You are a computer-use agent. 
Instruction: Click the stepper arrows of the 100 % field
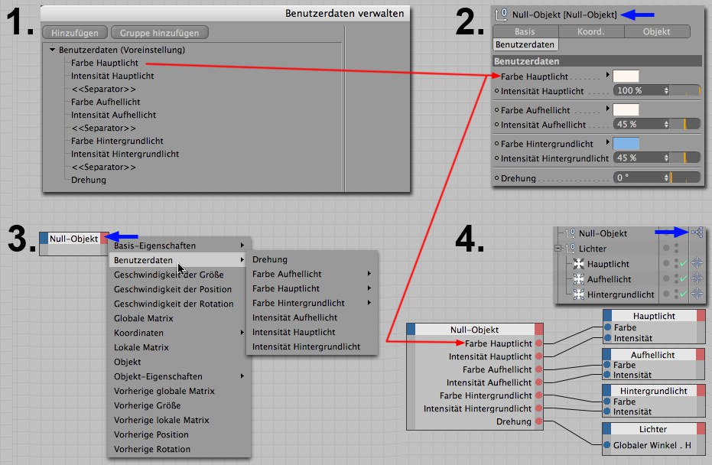tap(666, 90)
